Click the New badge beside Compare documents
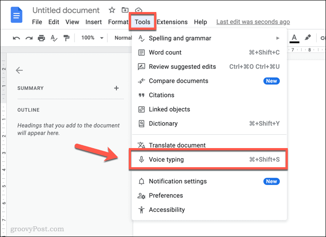The width and height of the screenshot is (326, 237). tap(271, 81)
